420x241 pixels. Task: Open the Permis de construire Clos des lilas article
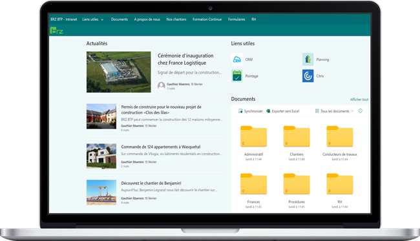click(161, 110)
